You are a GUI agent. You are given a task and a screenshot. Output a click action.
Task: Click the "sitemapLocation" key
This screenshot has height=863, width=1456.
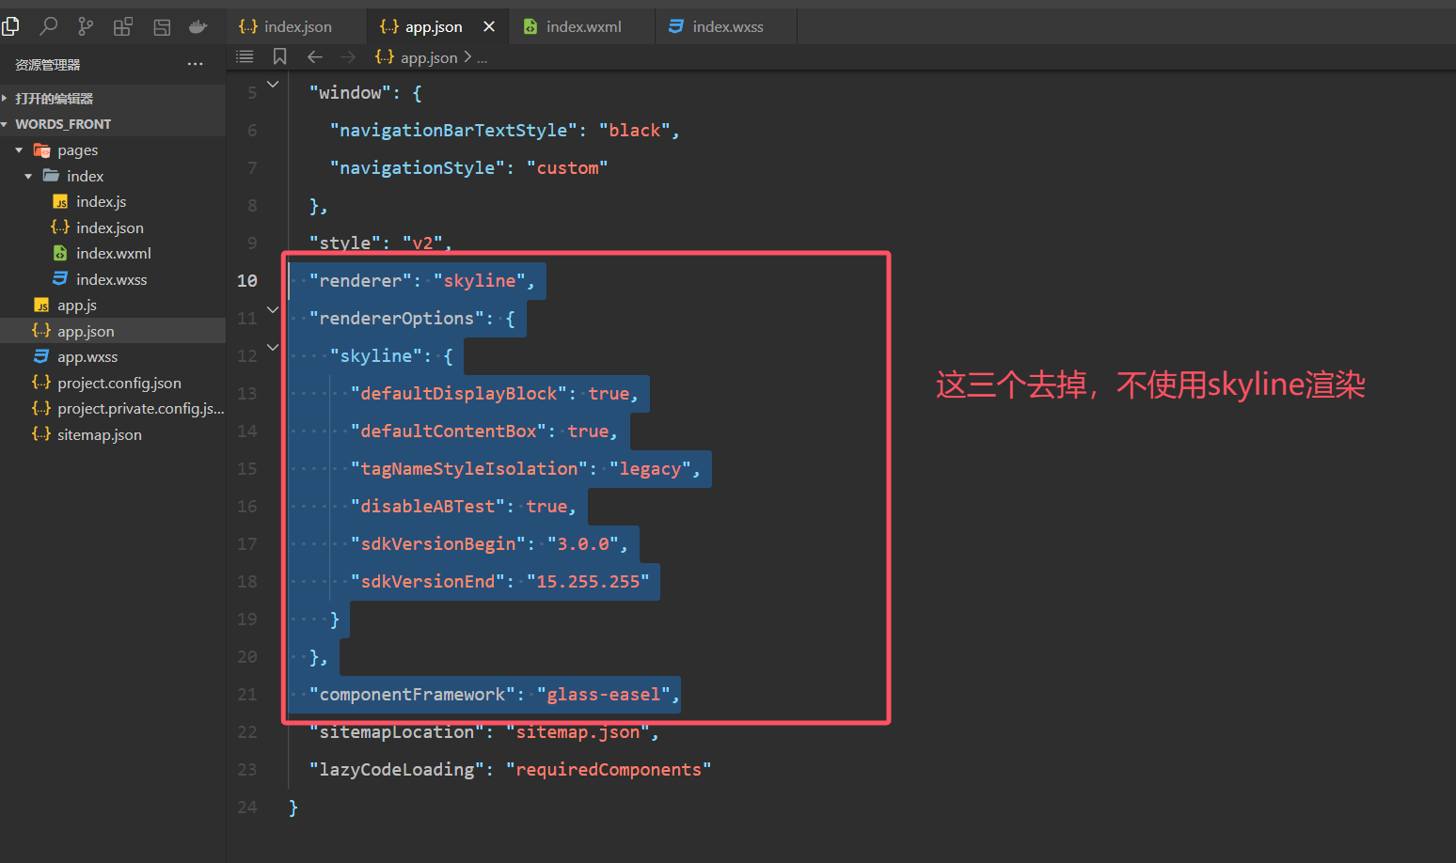[x=396, y=732]
